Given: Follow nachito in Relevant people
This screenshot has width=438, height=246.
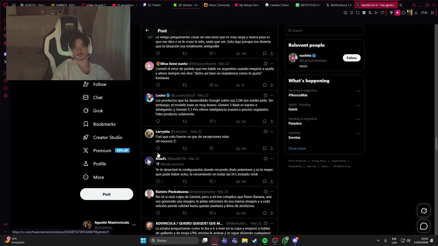Looking at the screenshot, I should click(351, 58).
